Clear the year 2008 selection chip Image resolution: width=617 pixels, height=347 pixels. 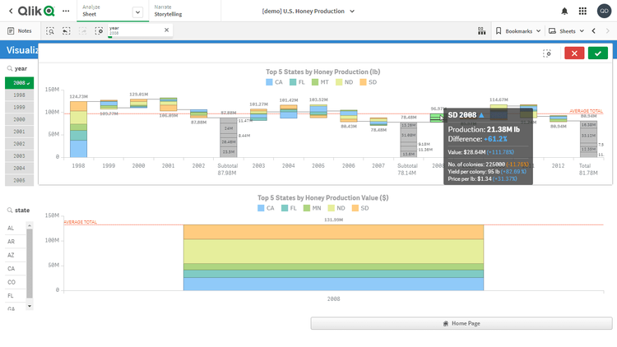click(x=166, y=30)
